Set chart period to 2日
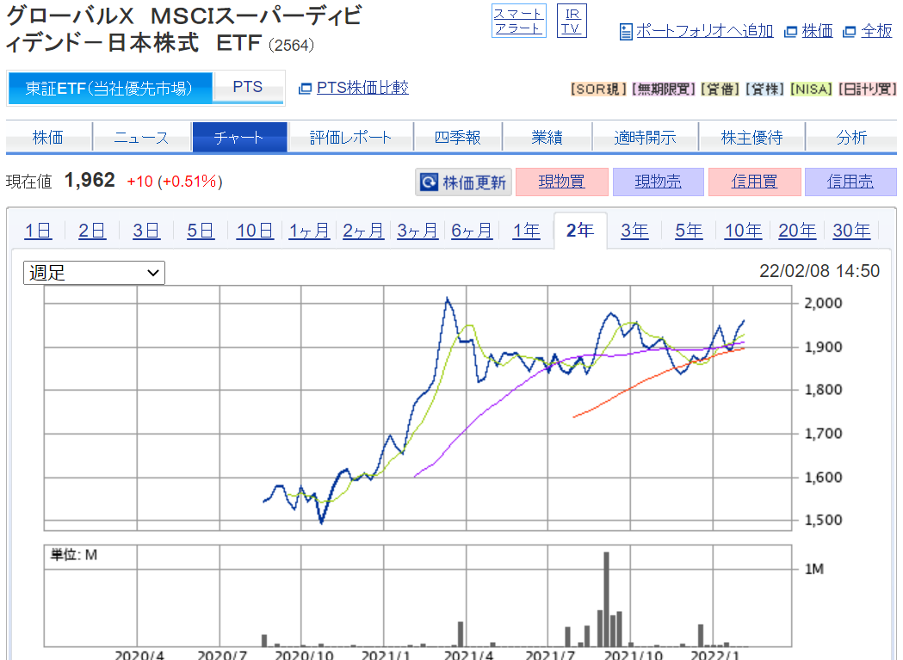Screen dimensions: 903x660 [92, 231]
